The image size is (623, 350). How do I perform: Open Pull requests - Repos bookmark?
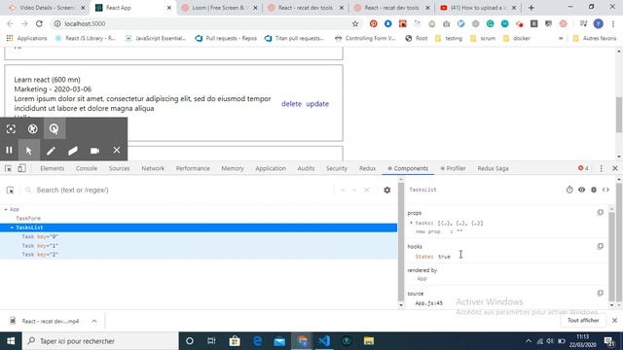point(226,39)
